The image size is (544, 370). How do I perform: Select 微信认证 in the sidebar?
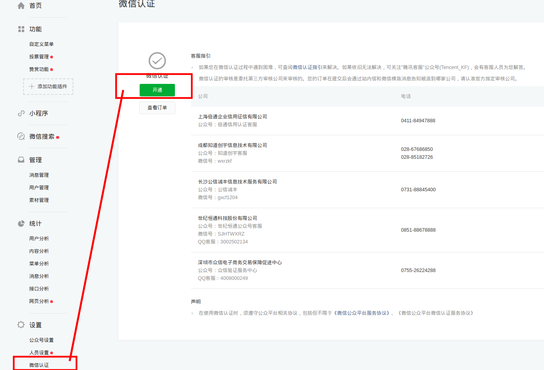tap(39, 365)
